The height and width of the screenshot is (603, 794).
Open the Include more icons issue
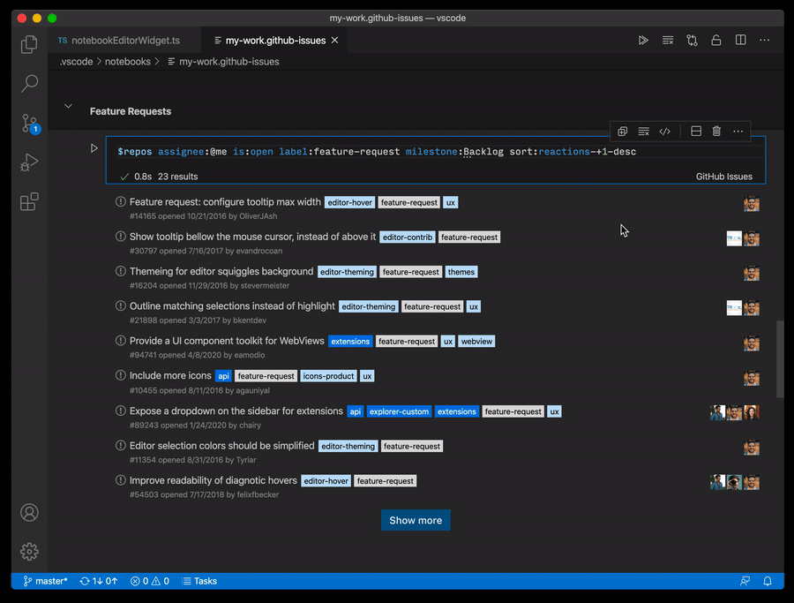[x=170, y=375]
